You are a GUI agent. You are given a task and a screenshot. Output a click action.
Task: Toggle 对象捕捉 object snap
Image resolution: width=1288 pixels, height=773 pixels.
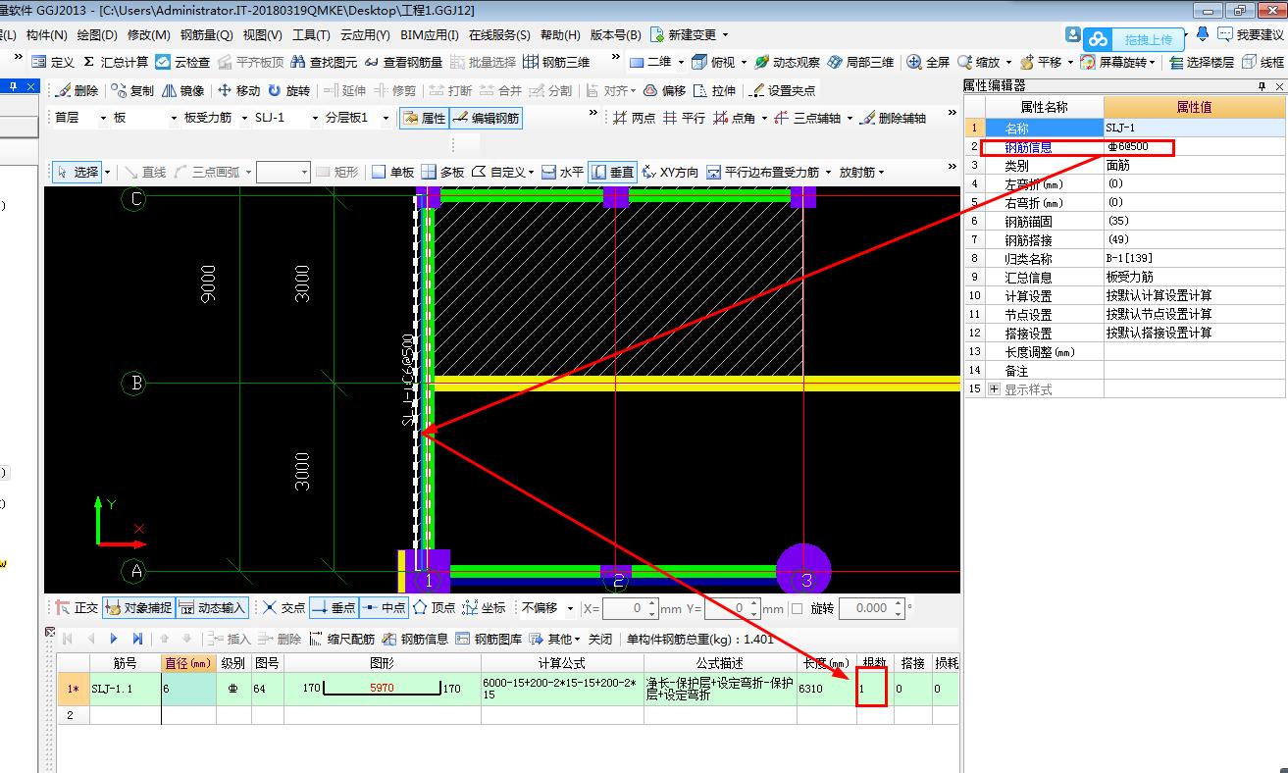coord(137,608)
